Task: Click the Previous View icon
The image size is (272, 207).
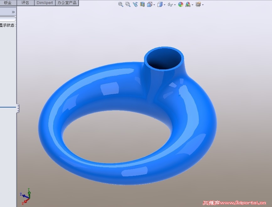Action: click(135, 4)
